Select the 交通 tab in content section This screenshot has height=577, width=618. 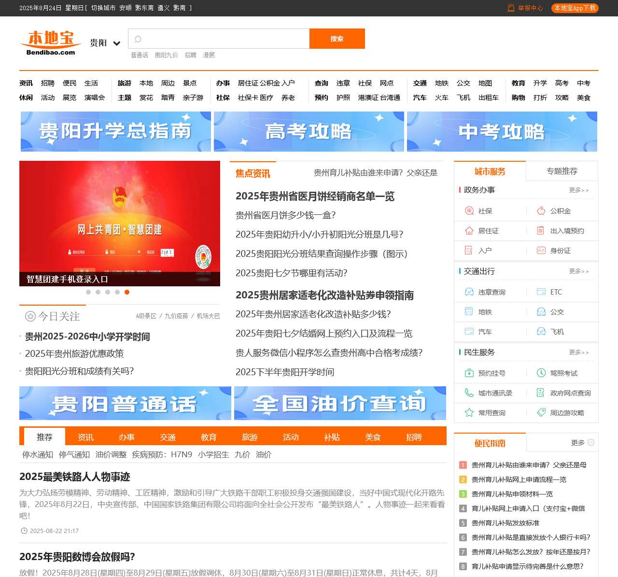pyautogui.click(x=168, y=437)
